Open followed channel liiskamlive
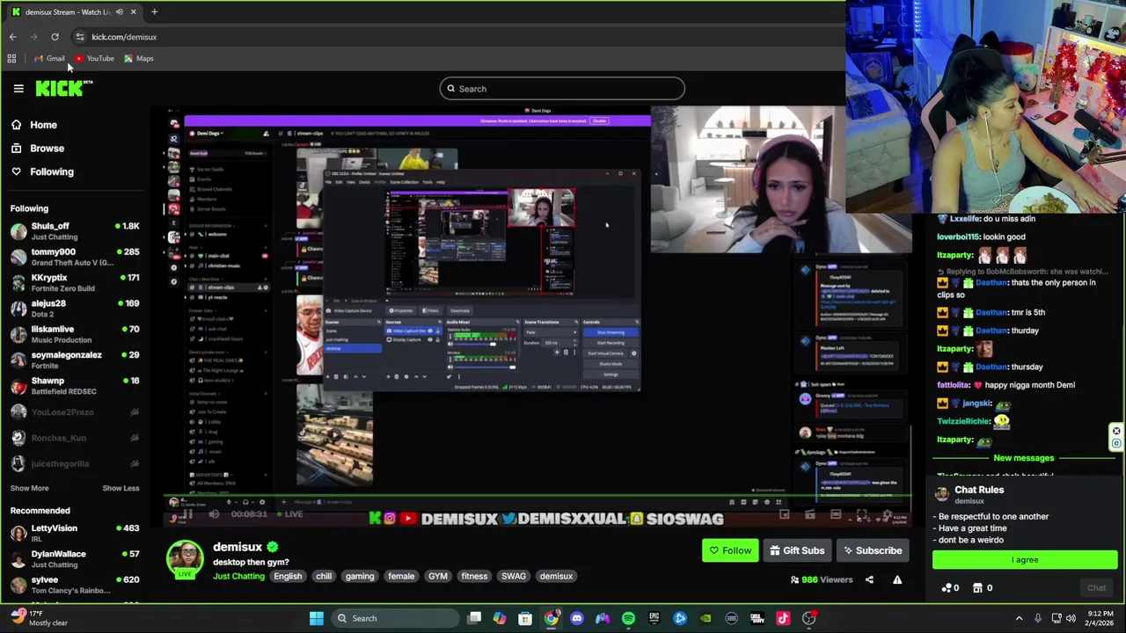Viewport: 1126px width, 633px height. tap(74, 334)
